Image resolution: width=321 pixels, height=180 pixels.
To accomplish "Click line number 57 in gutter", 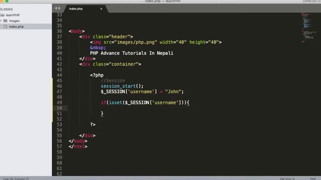I will click(59, 146).
